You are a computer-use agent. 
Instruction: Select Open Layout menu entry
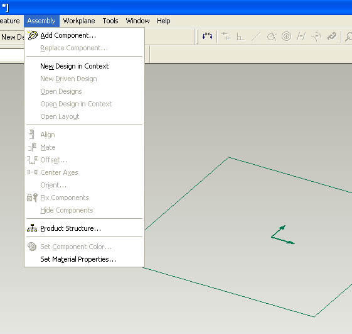coord(85,116)
